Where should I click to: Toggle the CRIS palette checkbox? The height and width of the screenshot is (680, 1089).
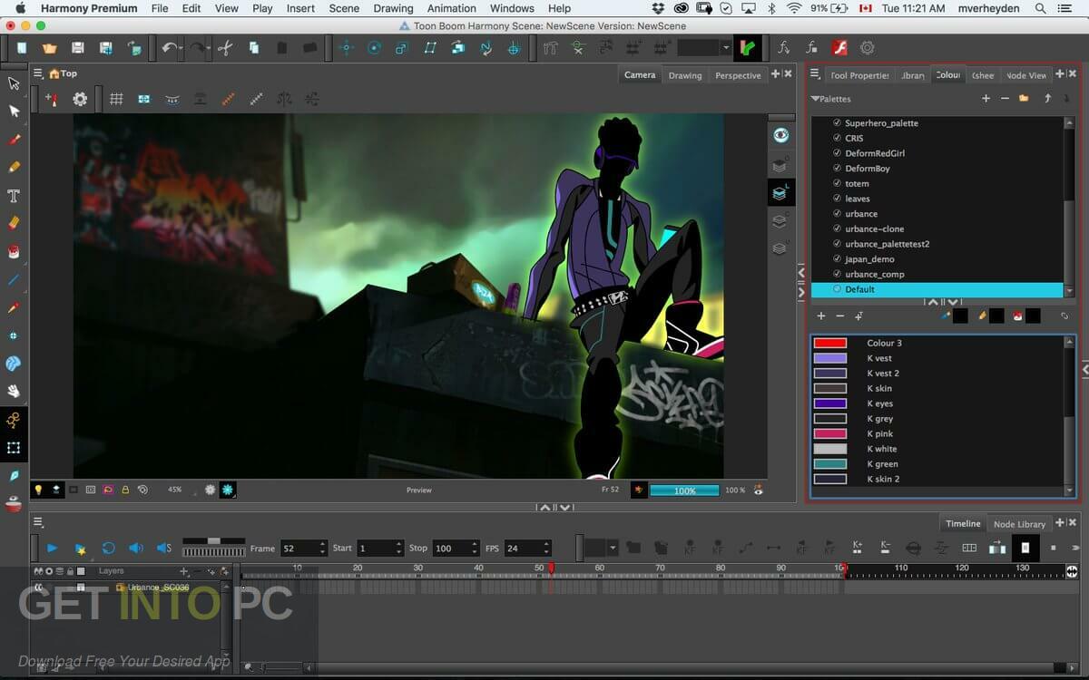[837, 138]
